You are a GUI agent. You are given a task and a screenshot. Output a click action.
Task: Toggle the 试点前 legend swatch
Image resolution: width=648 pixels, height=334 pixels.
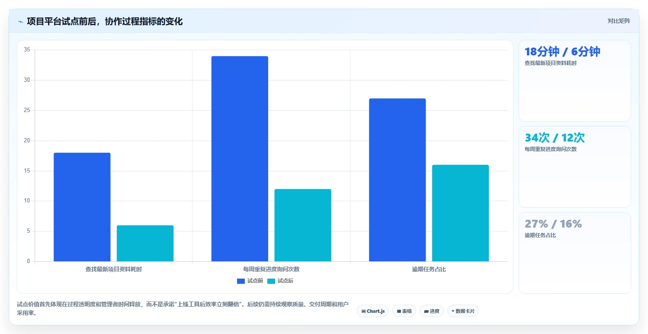point(241,281)
